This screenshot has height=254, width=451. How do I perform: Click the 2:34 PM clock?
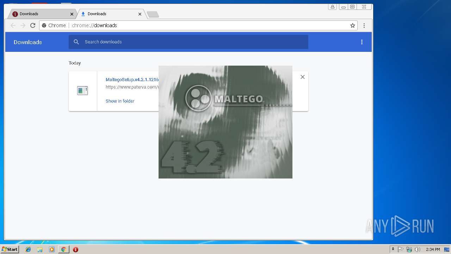[433, 249]
